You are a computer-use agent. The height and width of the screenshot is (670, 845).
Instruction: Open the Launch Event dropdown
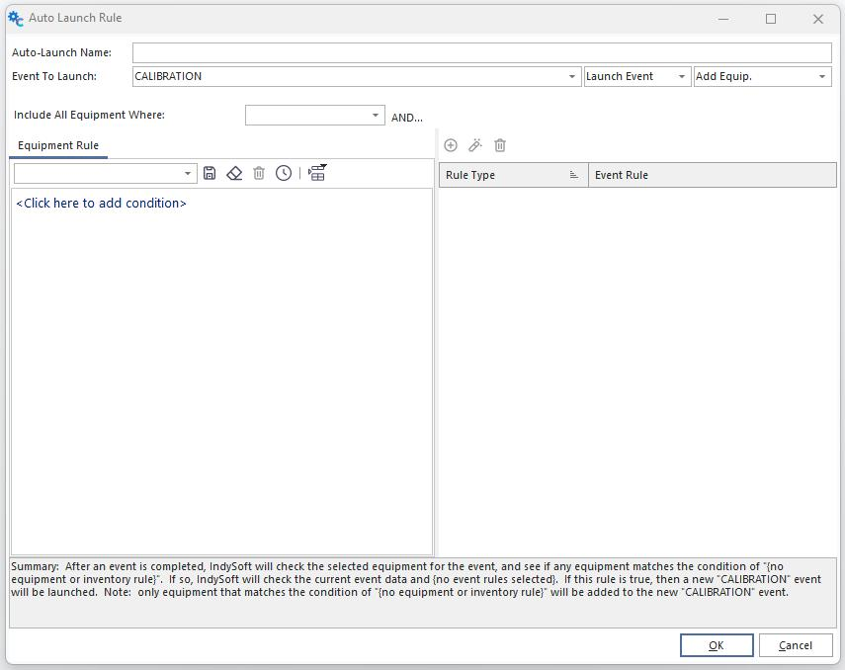coord(682,76)
